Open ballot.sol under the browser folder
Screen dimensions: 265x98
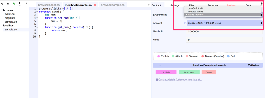10,14
